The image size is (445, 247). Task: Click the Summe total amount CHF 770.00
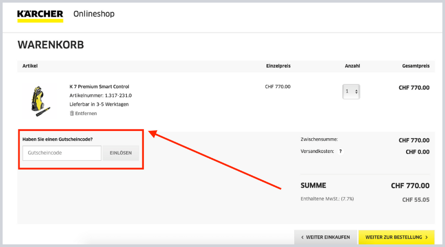pos(410,186)
